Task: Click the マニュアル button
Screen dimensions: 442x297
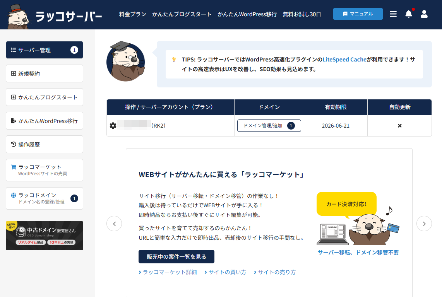Action: [x=358, y=14]
